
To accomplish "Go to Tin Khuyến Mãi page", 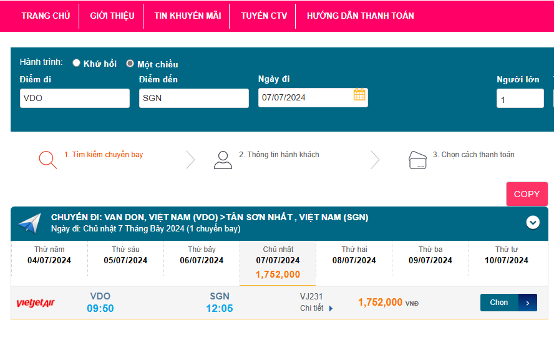I will pyautogui.click(x=187, y=16).
